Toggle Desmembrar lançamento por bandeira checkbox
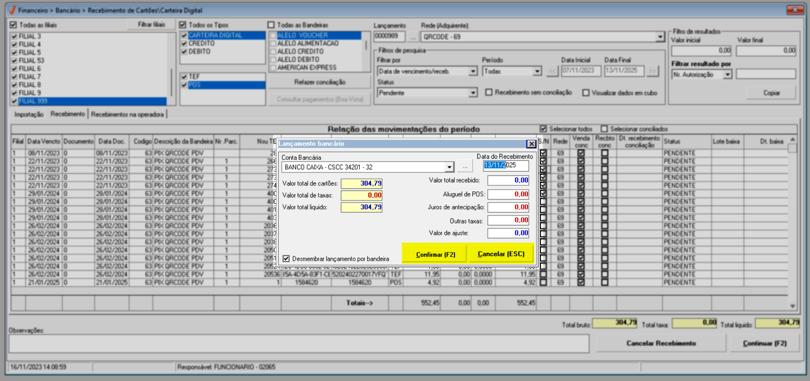 [x=286, y=259]
